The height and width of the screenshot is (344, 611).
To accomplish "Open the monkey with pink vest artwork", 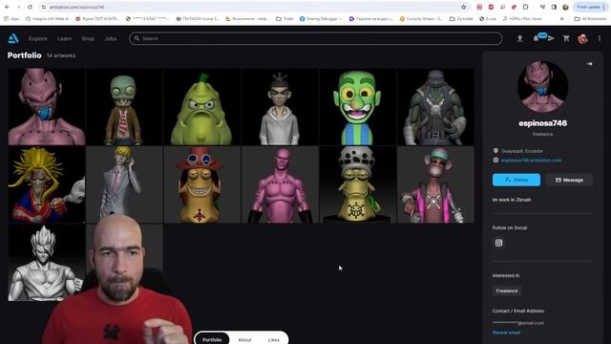I will click(x=435, y=184).
